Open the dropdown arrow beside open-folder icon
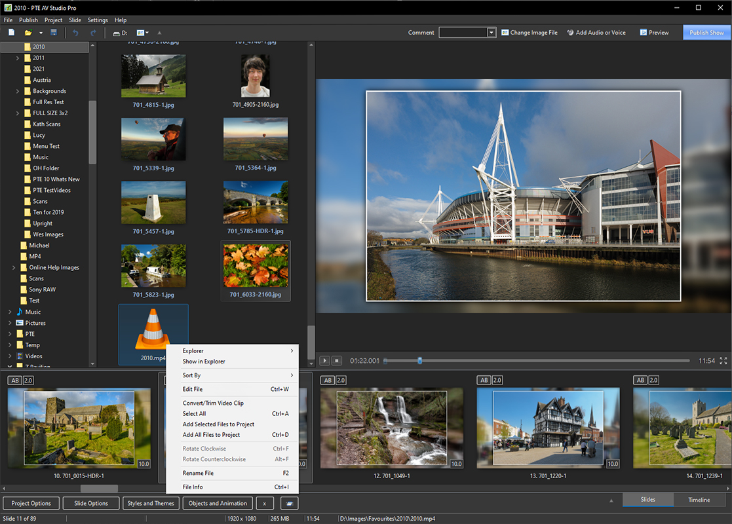Image resolution: width=732 pixels, height=524 pixels. point(41,33)
